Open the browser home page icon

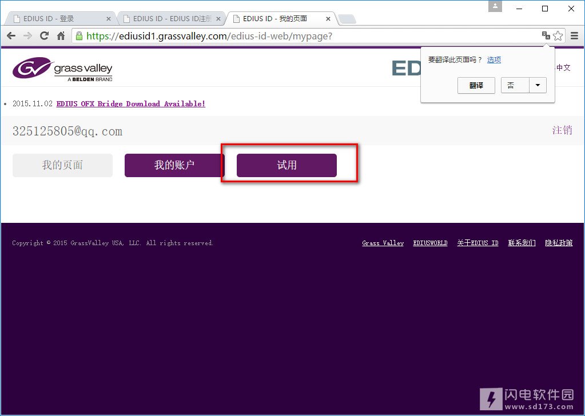pyautogui.click(x=60, y=35)
